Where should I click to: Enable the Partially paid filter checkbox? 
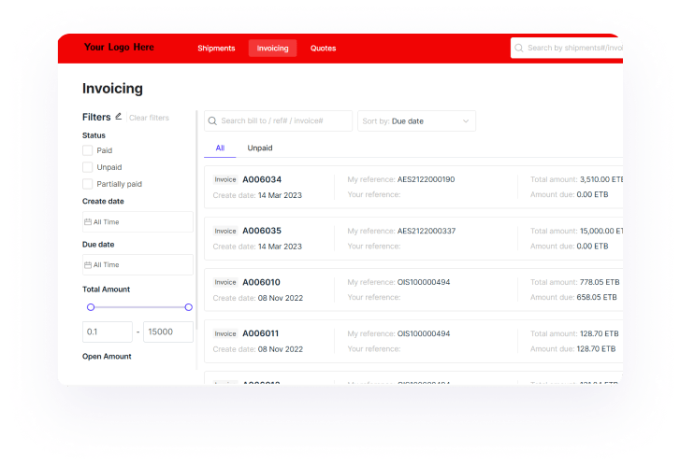click(x=87, y=184)
